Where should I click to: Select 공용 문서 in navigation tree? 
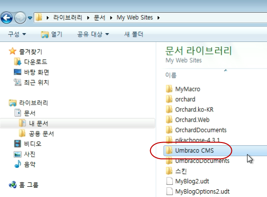coord(41,134)
